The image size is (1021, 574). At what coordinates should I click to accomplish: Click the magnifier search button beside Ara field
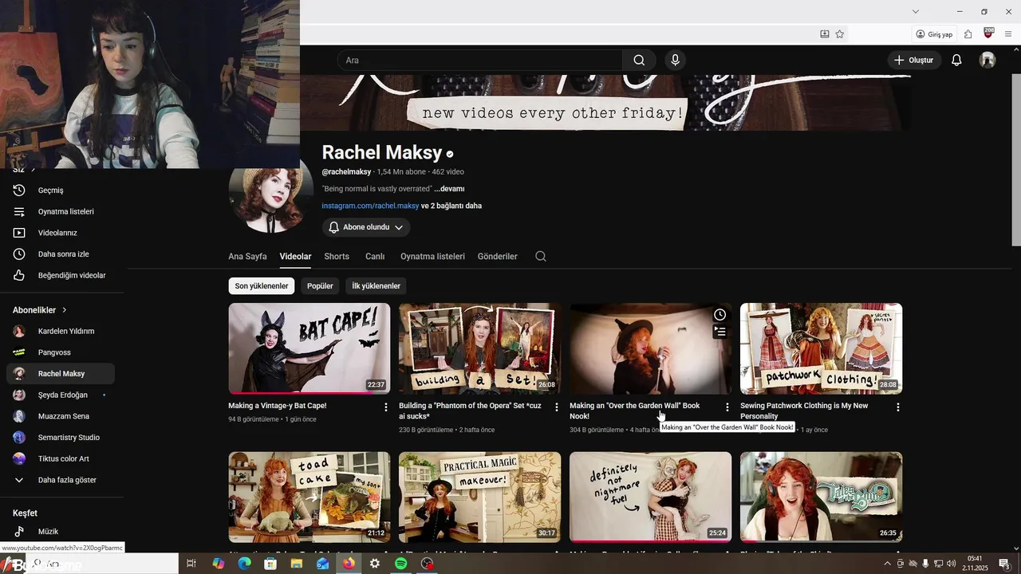tap(639, 60)
